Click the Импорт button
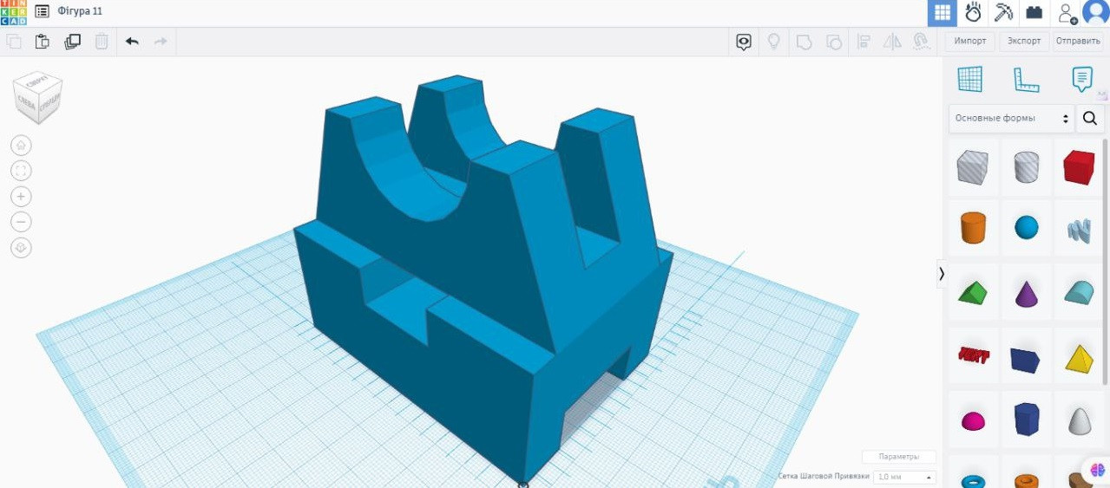The height and width of the screenshot is (488, 1110). click(970, 42)
